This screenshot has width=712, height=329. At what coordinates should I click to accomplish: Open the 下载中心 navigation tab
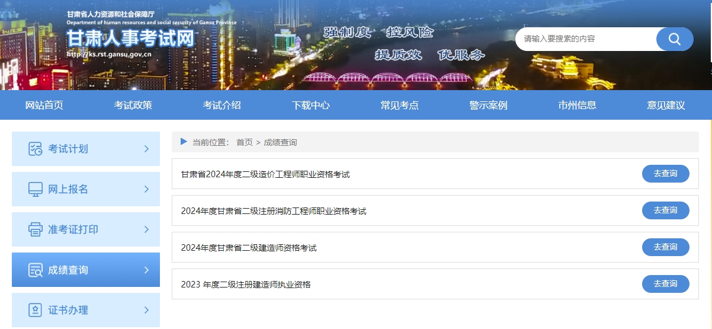311,106
